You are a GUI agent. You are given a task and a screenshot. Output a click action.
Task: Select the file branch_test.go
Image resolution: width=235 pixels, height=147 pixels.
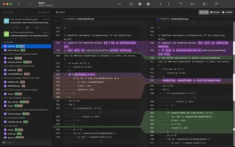tap(26, 114)
